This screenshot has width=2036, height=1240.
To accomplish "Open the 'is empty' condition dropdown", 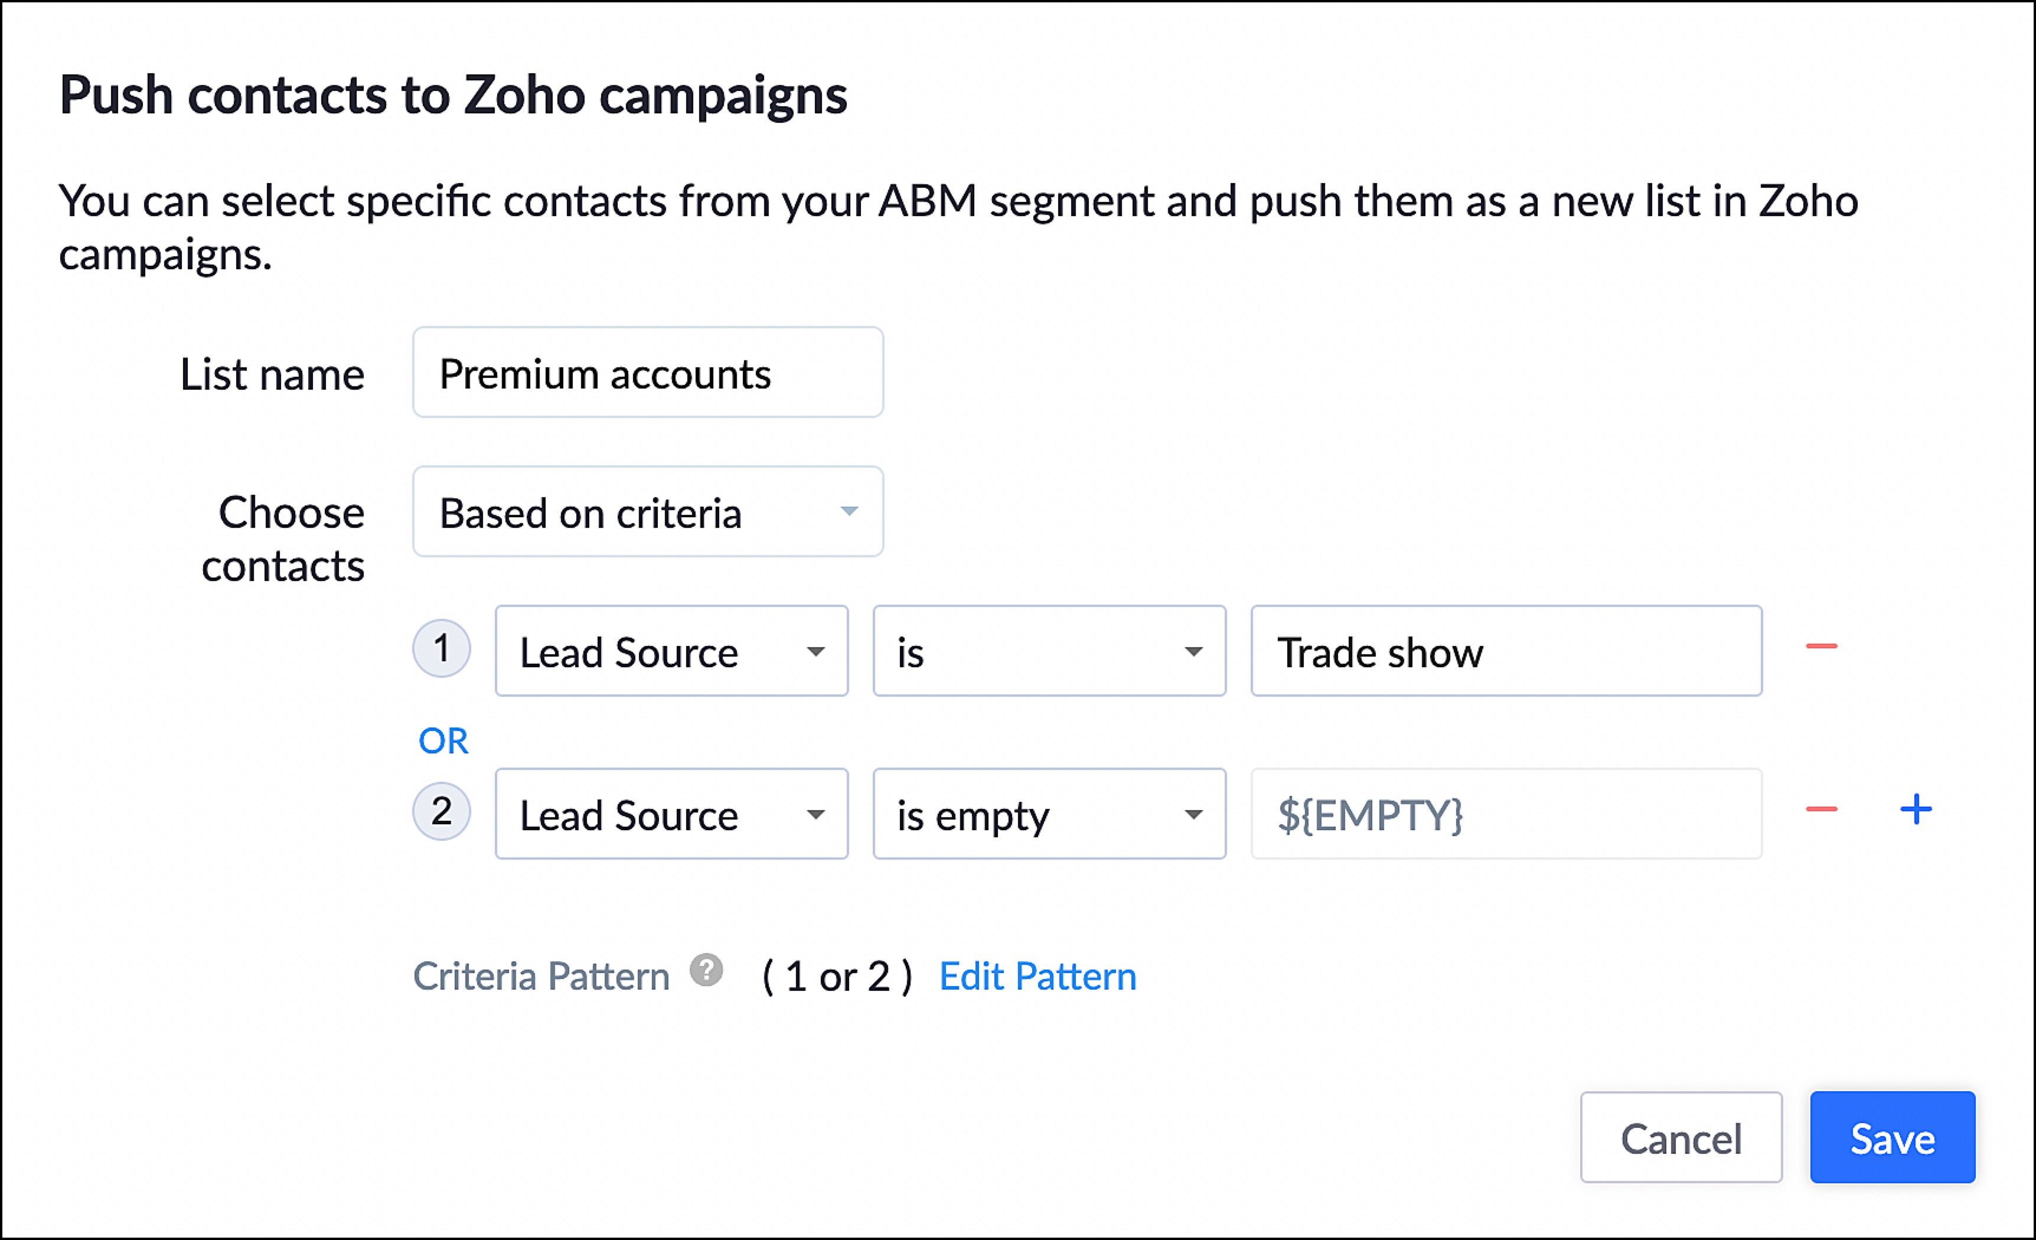I will click(x=1049, y=814).
